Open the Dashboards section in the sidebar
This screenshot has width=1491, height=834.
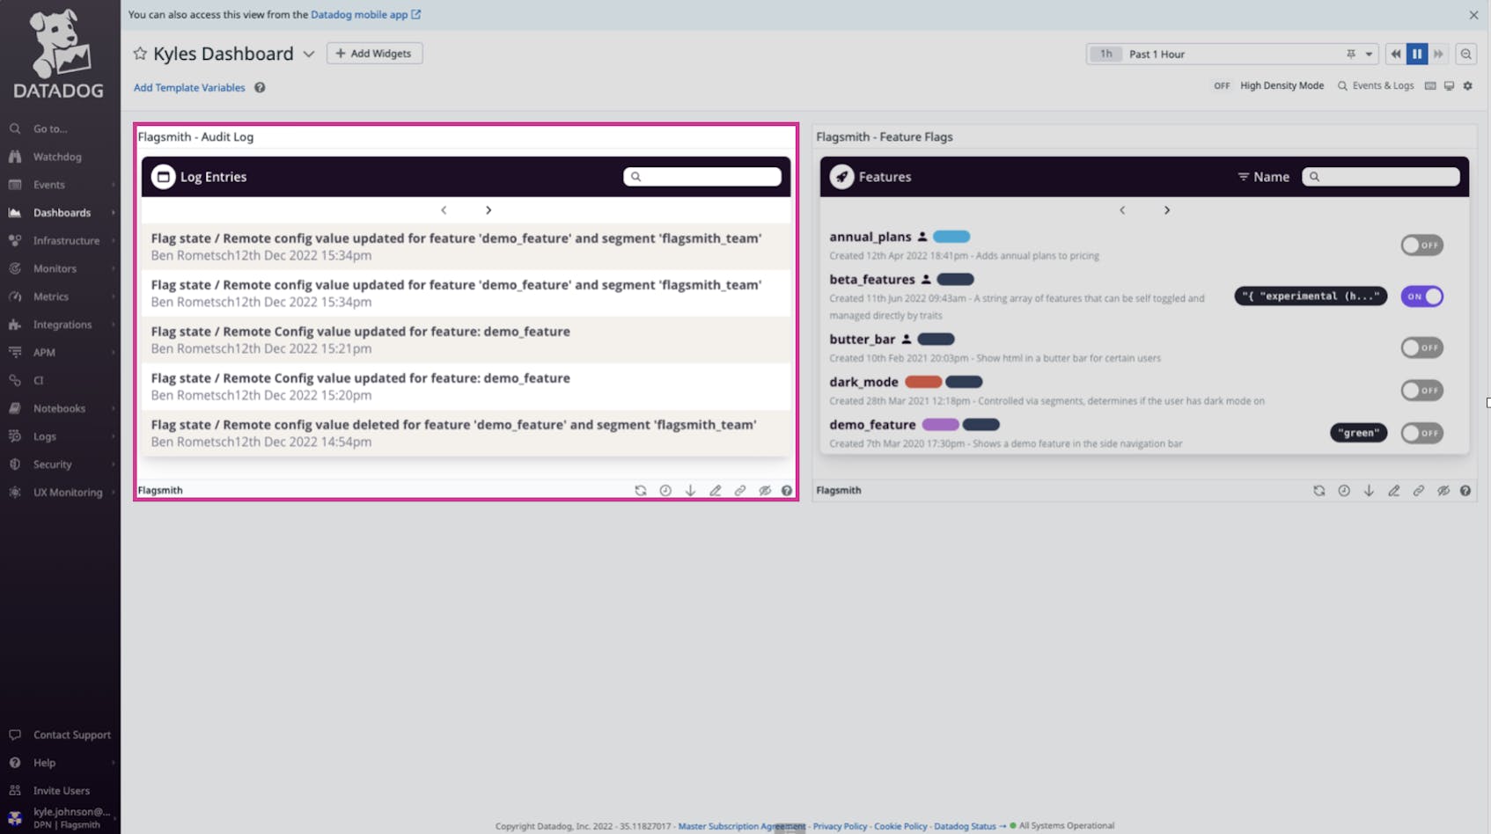coord(62,212)
